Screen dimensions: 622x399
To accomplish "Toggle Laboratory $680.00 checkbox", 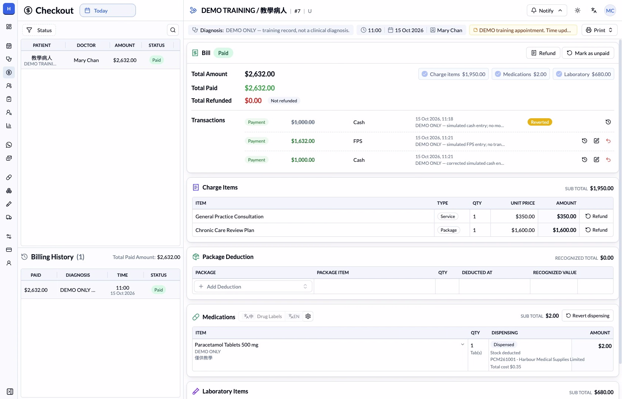I will point(559,74).
